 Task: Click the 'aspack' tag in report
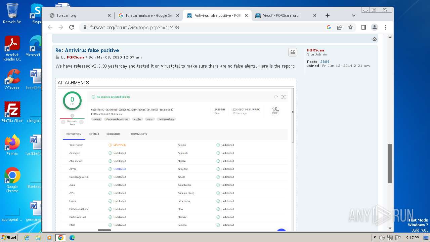click(97, 119)
